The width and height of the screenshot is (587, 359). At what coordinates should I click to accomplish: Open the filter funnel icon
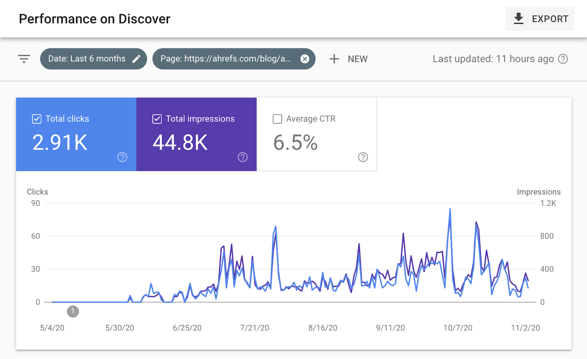coord(23,59)
